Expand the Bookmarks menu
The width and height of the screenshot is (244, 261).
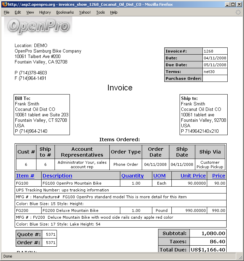pyautogui.click(x=65, y=12)
